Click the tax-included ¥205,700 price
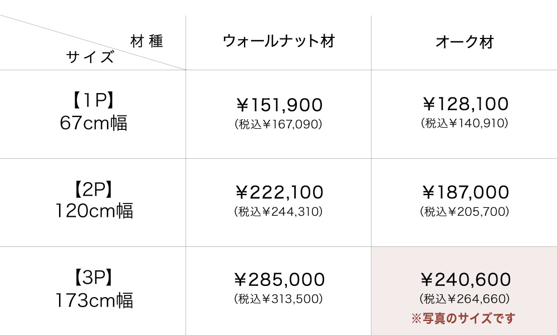Screen dimensions: 557x335 pos(465,212)
